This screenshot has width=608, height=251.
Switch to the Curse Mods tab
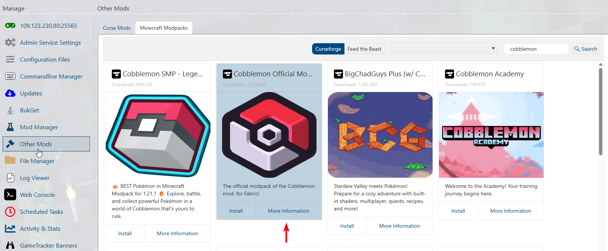117,28
